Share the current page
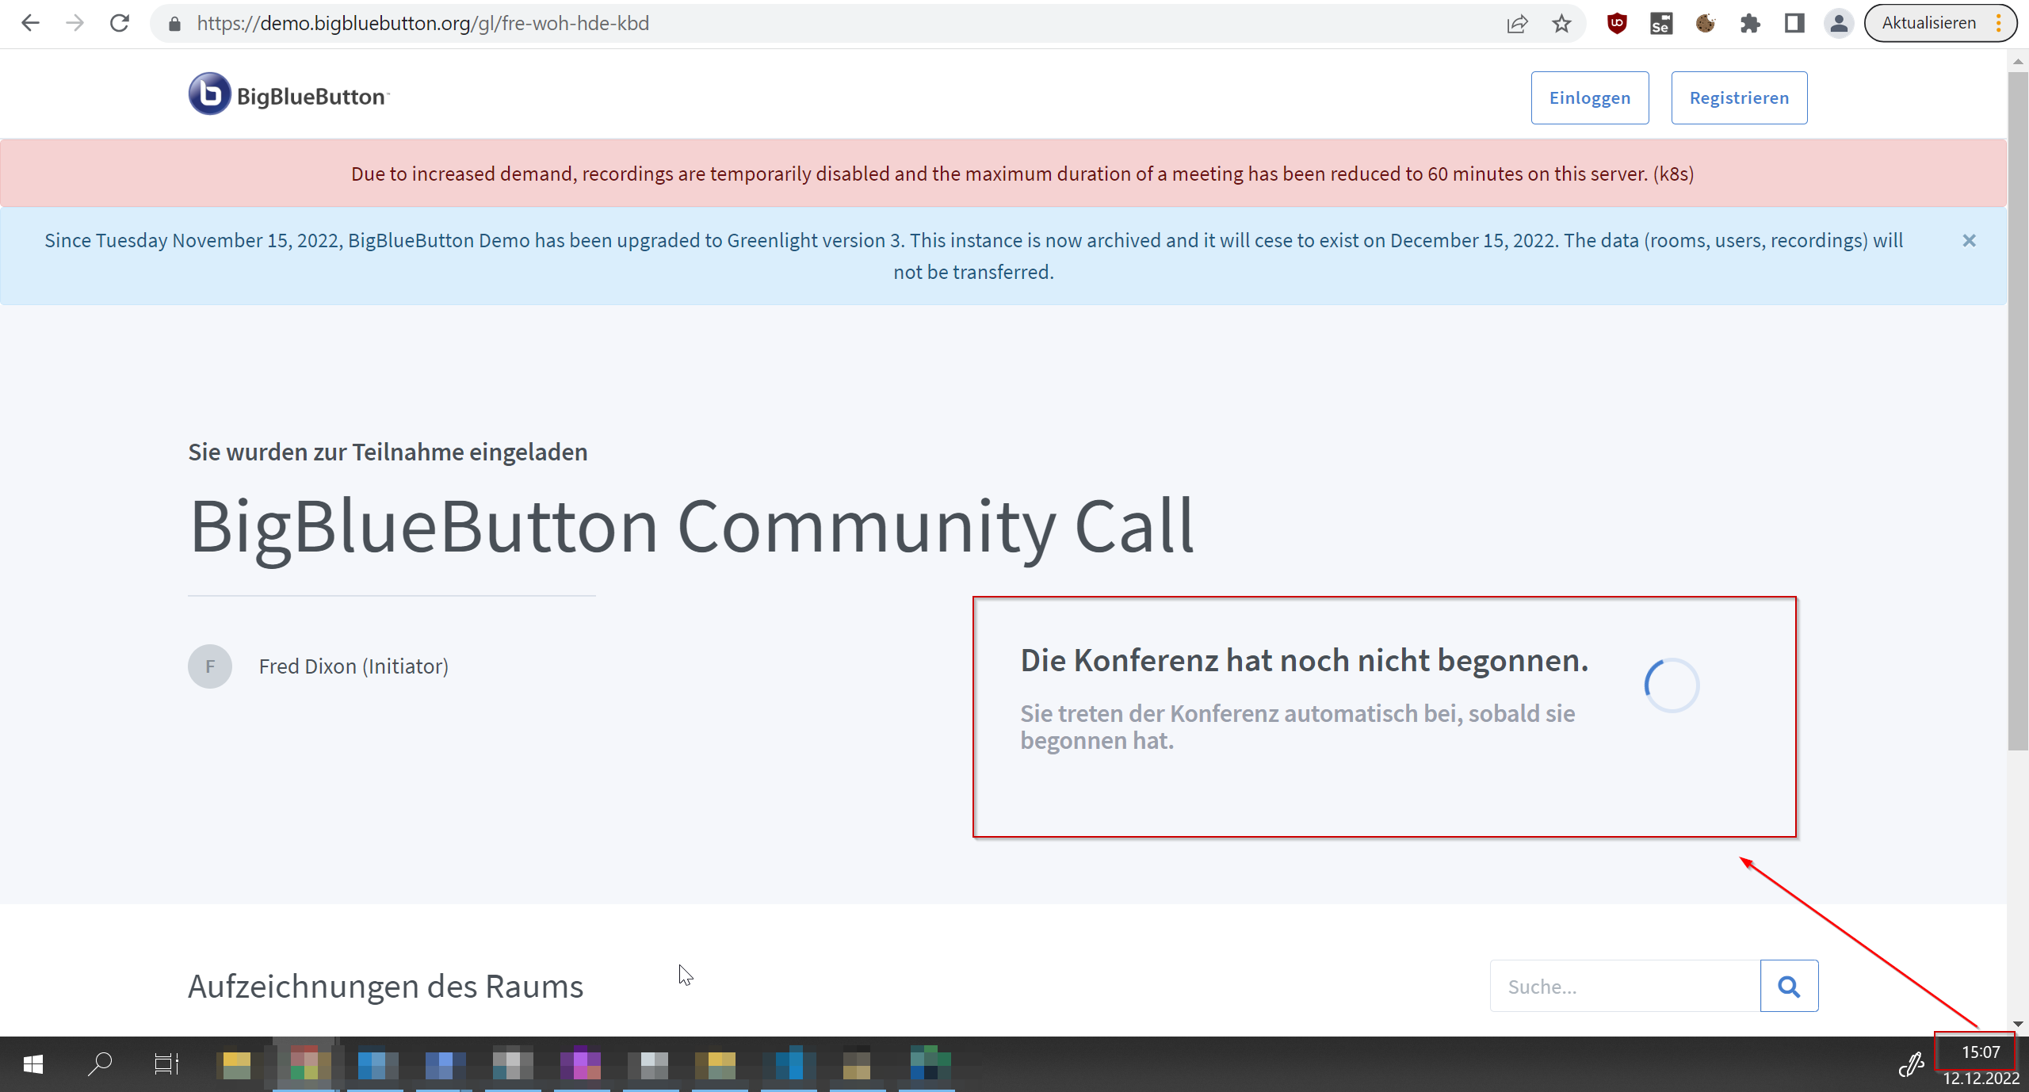Image resolution: width=2029 pixels, height=1092 pixels. coord(1516,23)
